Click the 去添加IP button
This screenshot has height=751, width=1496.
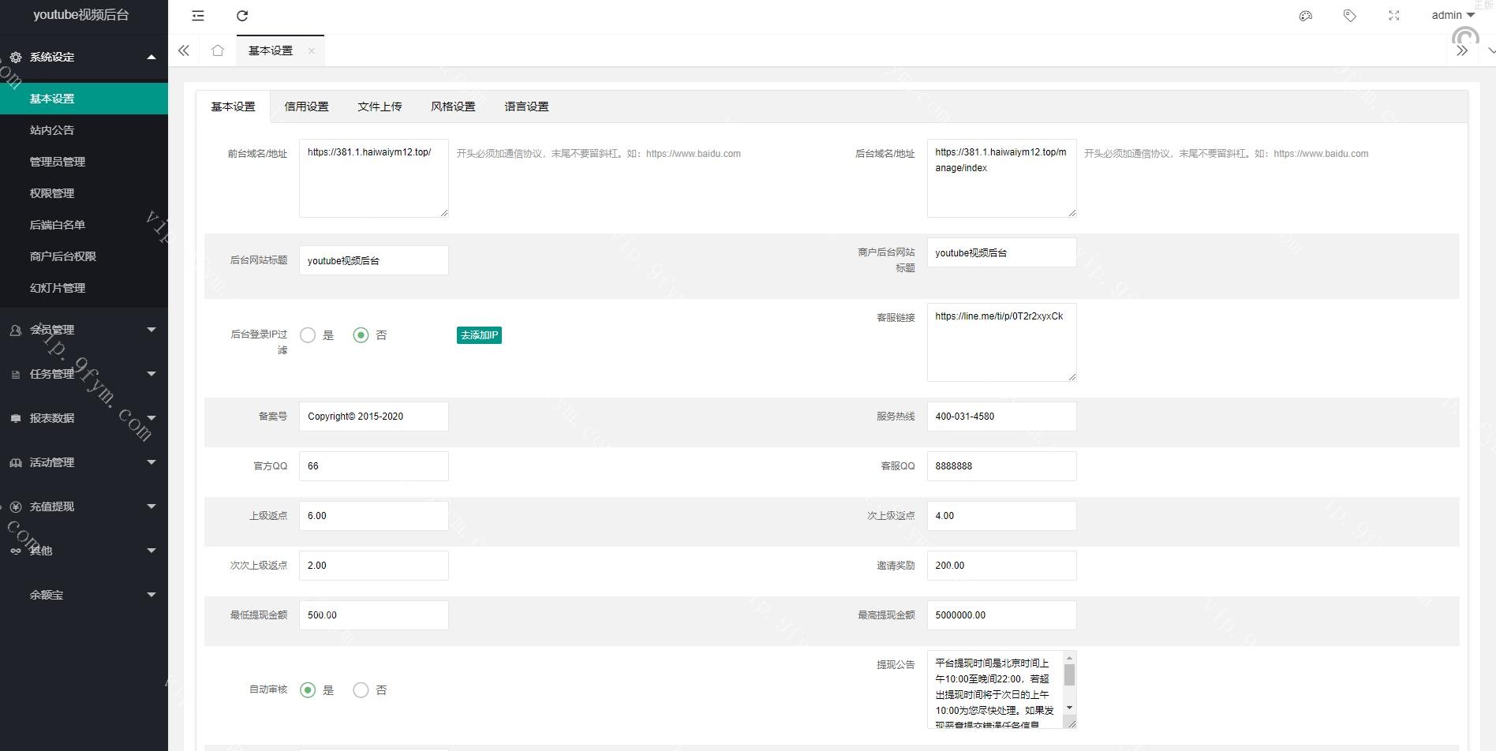[479, 335]
